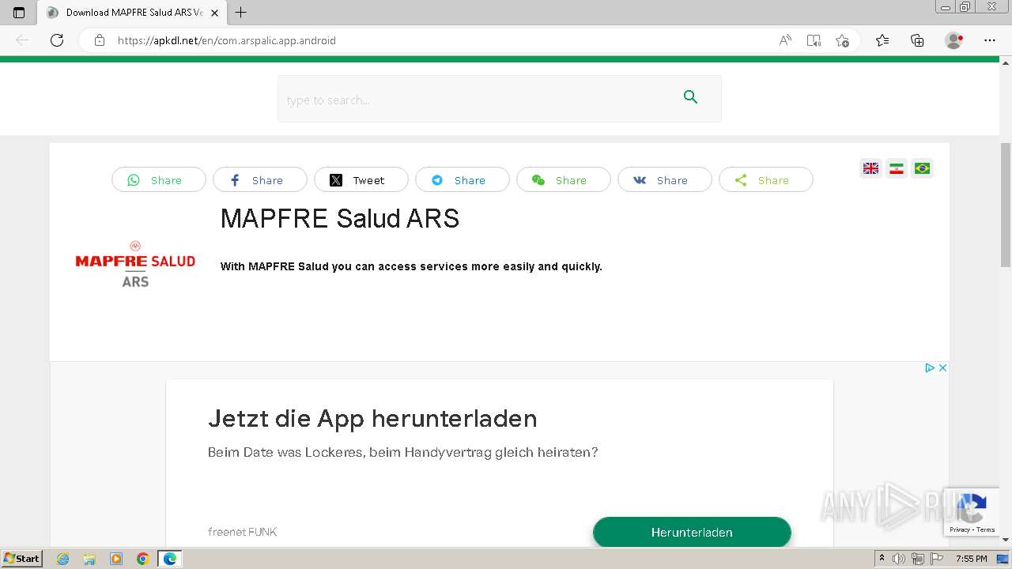Click the freenet FUNK advertiser label
1012x569 pixels.
point(242,532)
